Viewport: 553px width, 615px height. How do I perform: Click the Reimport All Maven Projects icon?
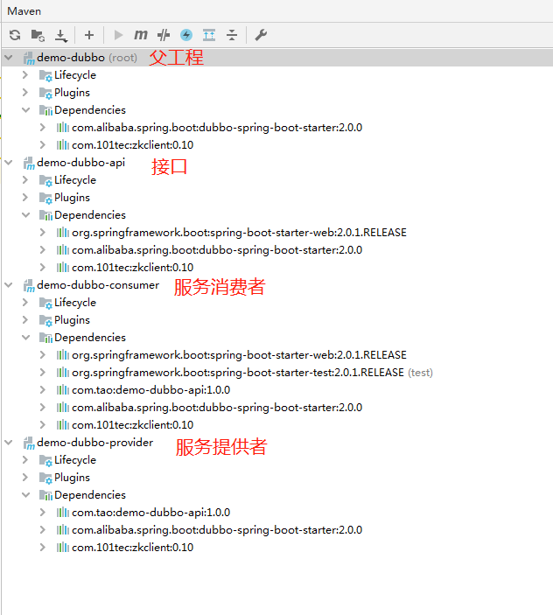[15, 35]
